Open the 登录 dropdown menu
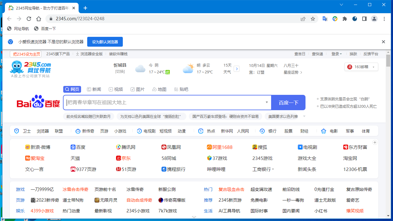The height and width of the screenshot is (221, 393). pyautogui.click(x=337, y=54)
